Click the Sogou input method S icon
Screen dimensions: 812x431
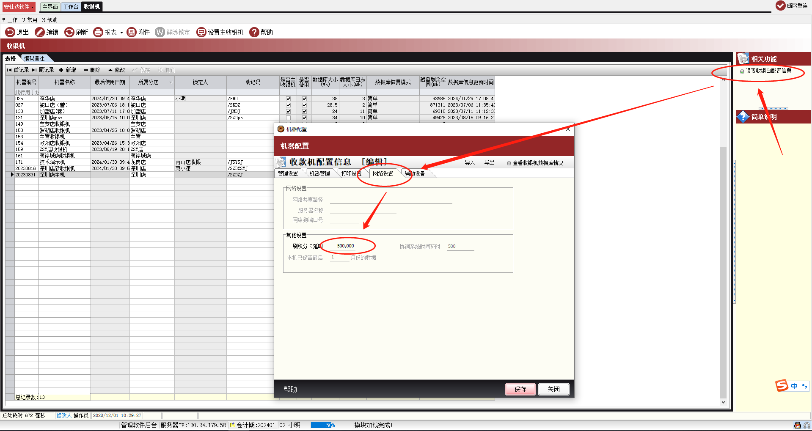(782, 385)
